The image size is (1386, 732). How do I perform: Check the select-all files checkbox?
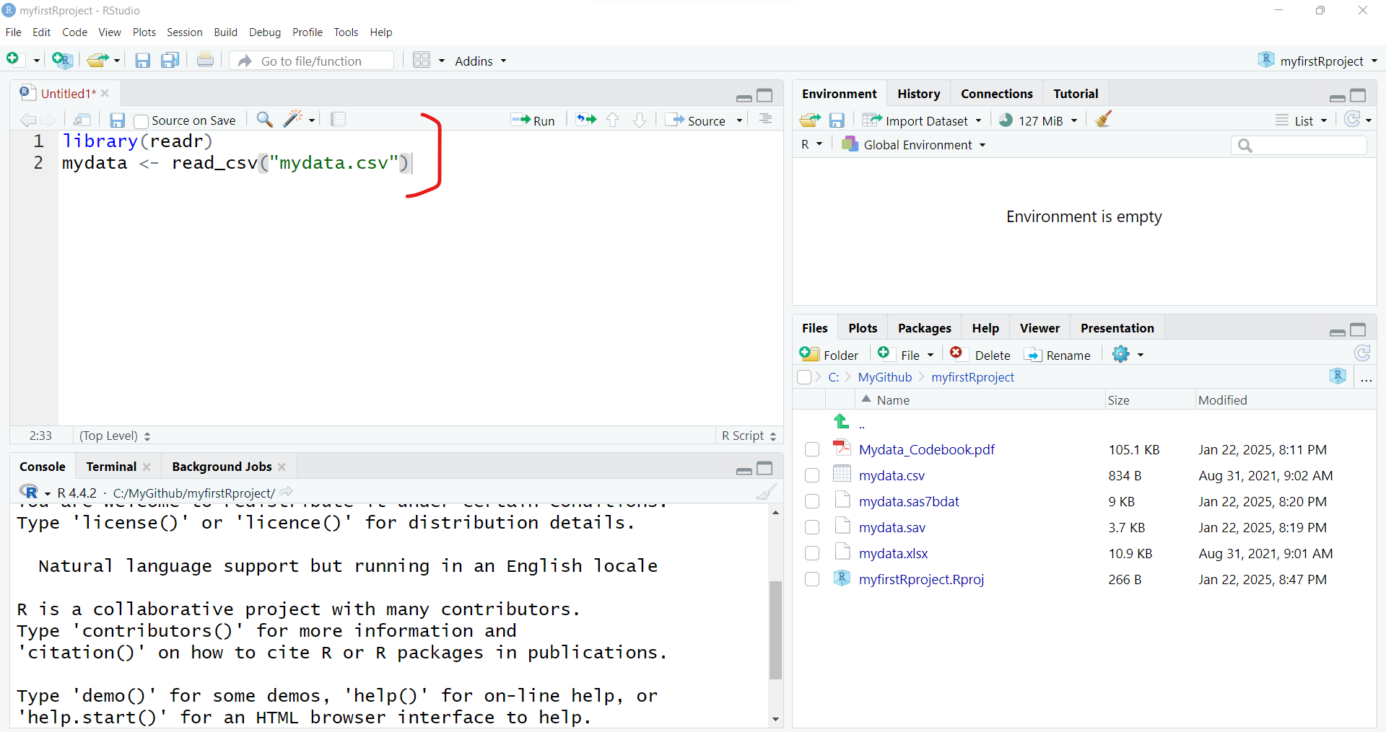point(804,377)
